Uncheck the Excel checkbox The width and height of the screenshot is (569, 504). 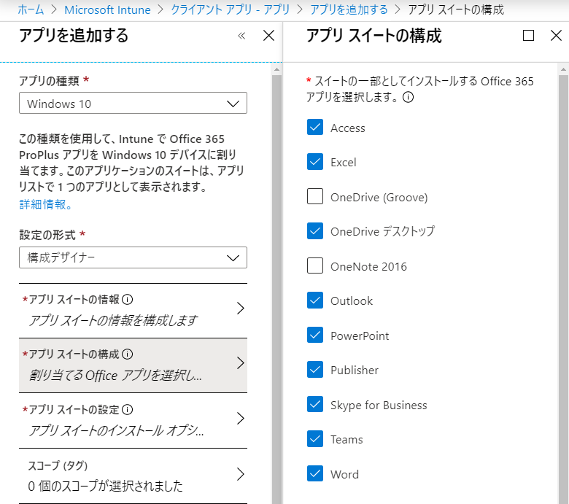click(315, 162)
